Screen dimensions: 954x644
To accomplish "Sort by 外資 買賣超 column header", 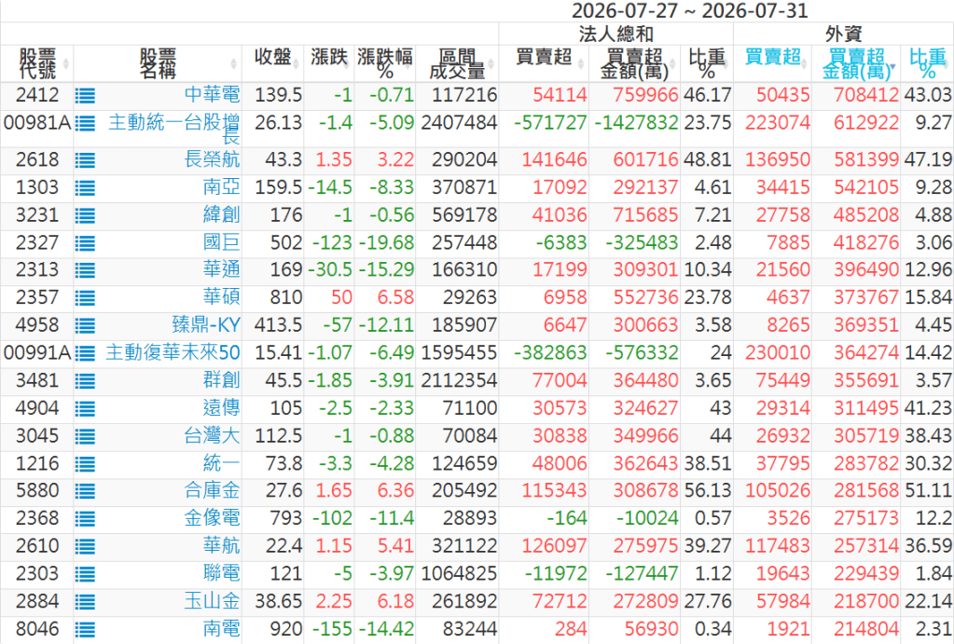I will 773,64.
